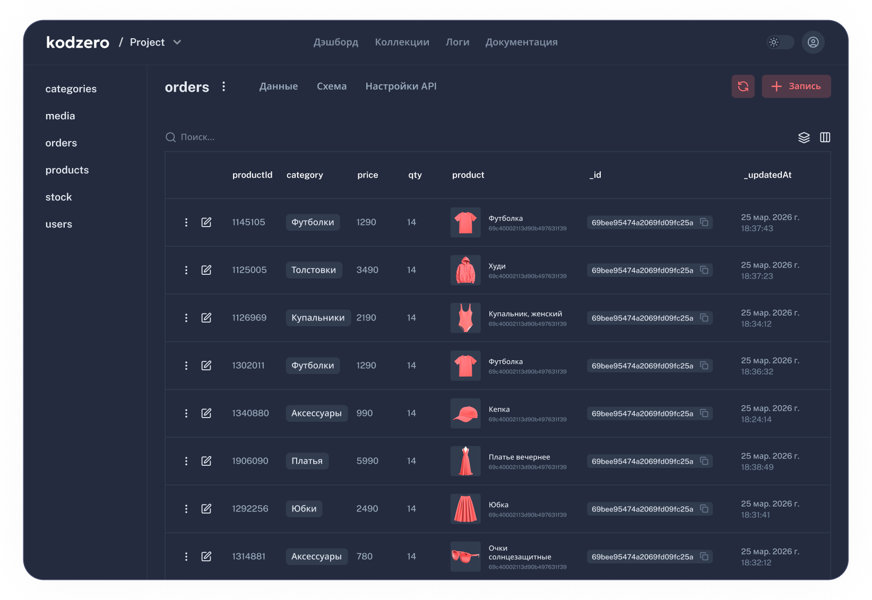This screenshot has width=872, height=600.
Task: Open the orders collection three-dot menu
Action: pos(223,86)
